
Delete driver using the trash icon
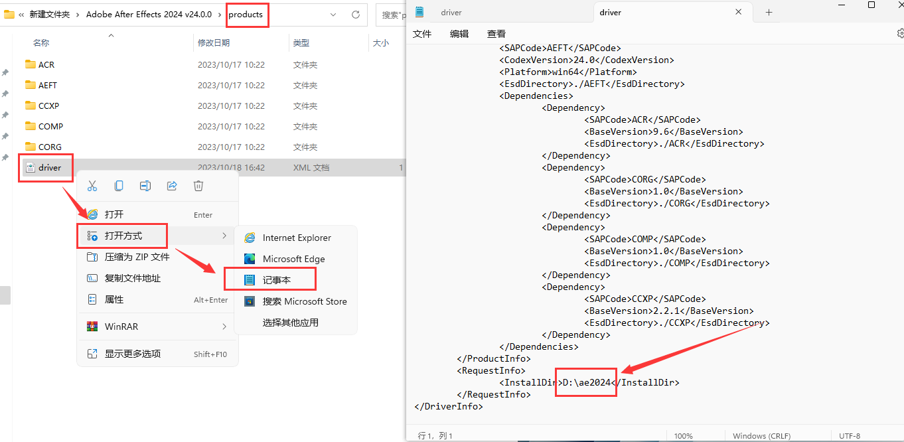[x=198, y=186]
